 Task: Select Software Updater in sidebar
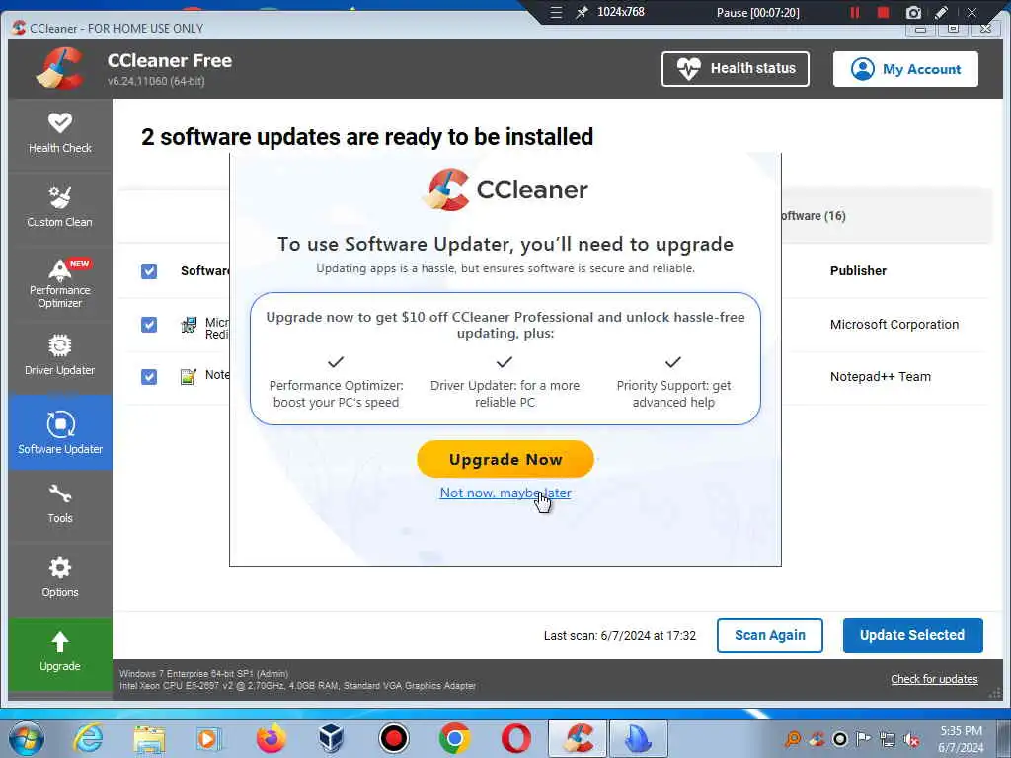tap(60, 432)
